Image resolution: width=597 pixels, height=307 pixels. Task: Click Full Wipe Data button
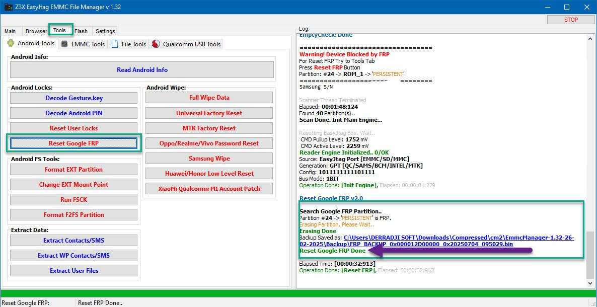pyautogui.click(x=209, y=98)
